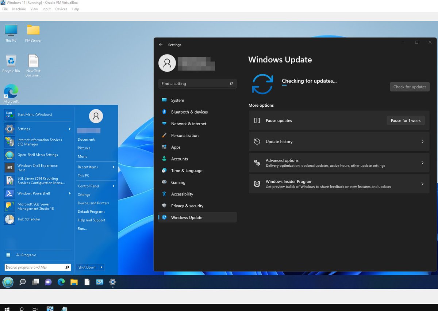Expand Windows PowerShell submenu arrow

(x=70, y=193)
